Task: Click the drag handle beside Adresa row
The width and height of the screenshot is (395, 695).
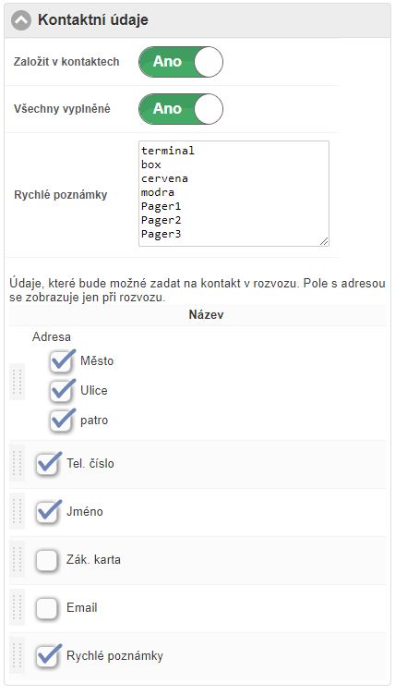Action: (x=18, y=382)
